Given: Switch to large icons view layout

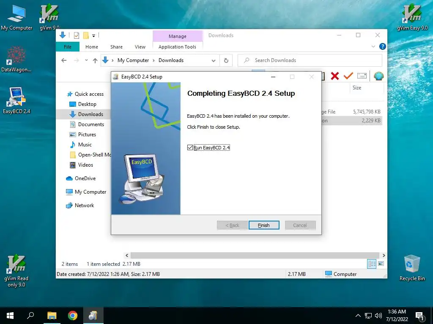Looking at the screenshot, I should (x=381, y=264).
